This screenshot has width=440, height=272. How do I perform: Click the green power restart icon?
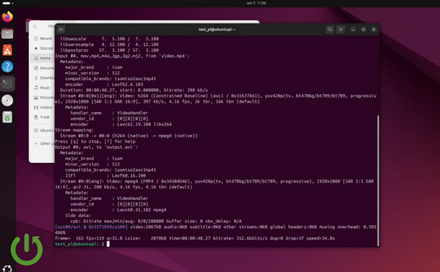[x=26, y=249]
